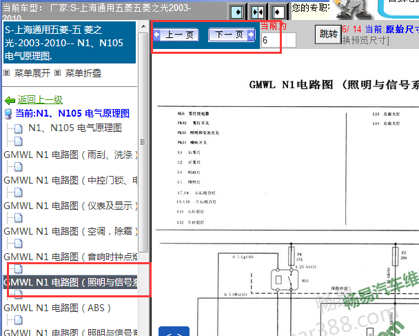Select highlighted GMWL N1 电路图 (照明与信号) item
Screen dimensions: 419x336
point(70,282)
